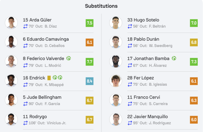Click Endrick's 8.4 rating badge
The image size is (204, 132).
(x=89, y=81)
